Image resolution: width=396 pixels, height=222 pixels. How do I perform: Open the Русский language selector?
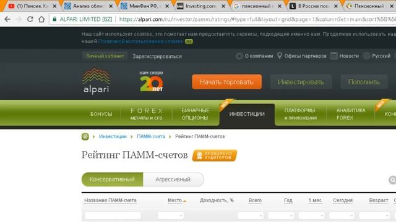(x=381, y=56)
